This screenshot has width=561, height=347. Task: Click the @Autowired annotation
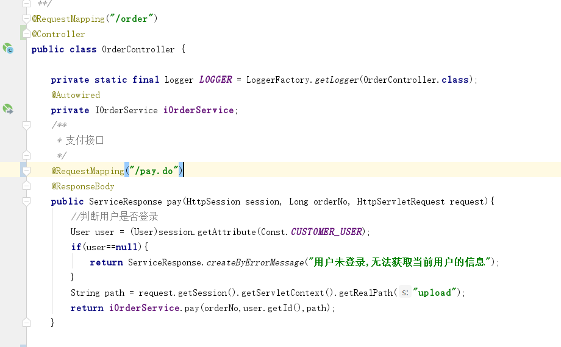tap(76, 95)
